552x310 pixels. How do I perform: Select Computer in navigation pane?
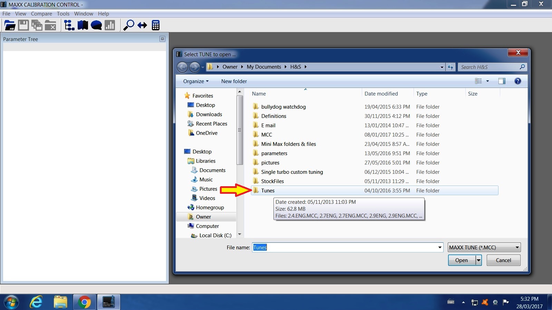click(203, 226)
